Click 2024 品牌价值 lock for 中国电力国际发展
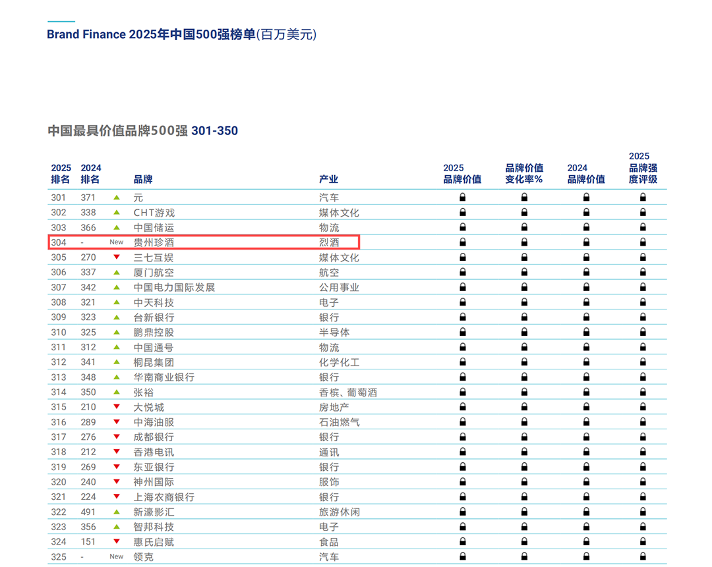The image size is (712, 567). [x=586, y=287]
